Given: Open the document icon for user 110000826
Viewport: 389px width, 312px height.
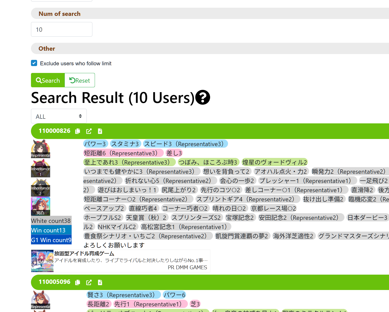Looking at the screenshot, I should tap(100, 131).
